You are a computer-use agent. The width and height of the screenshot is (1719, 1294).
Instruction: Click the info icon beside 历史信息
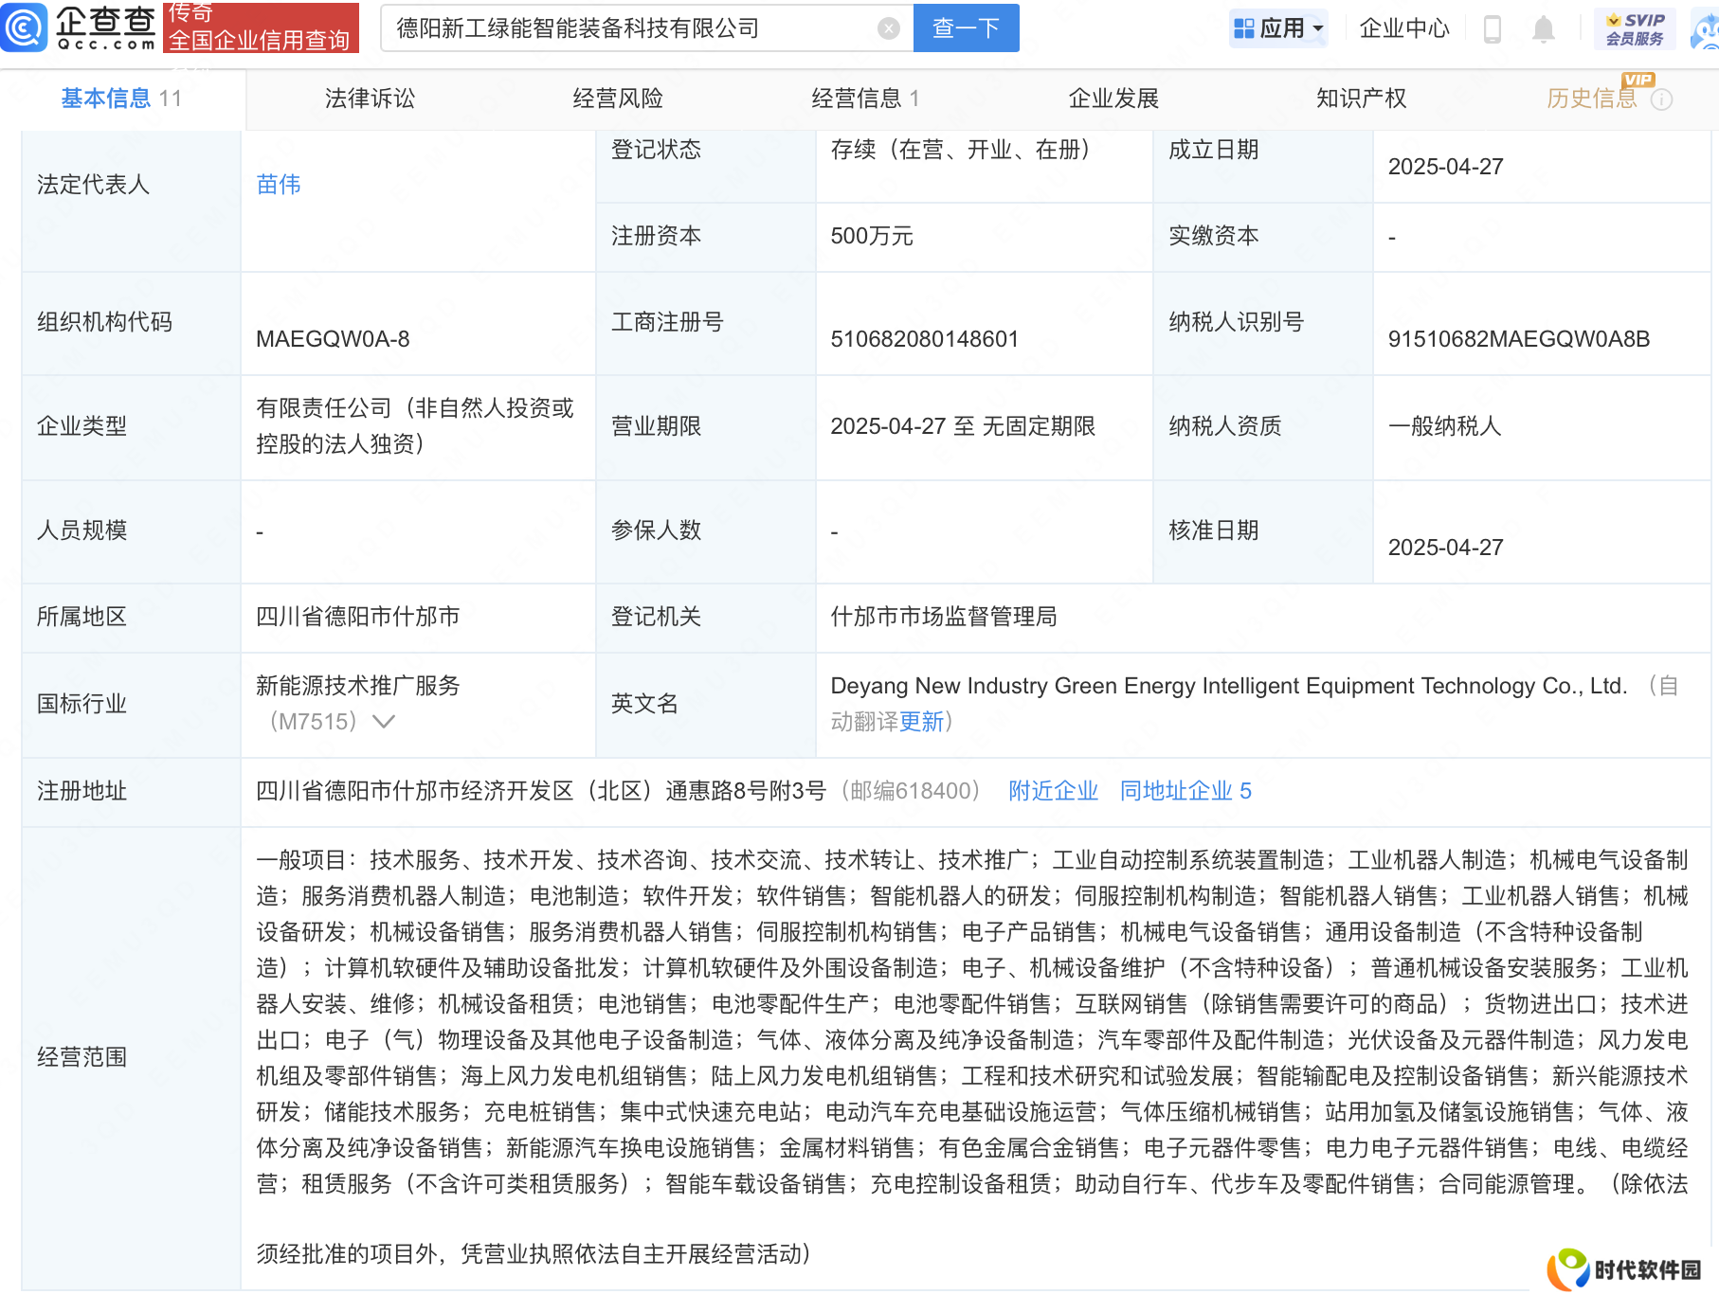pyautogui.click(x=1661, y=99)
